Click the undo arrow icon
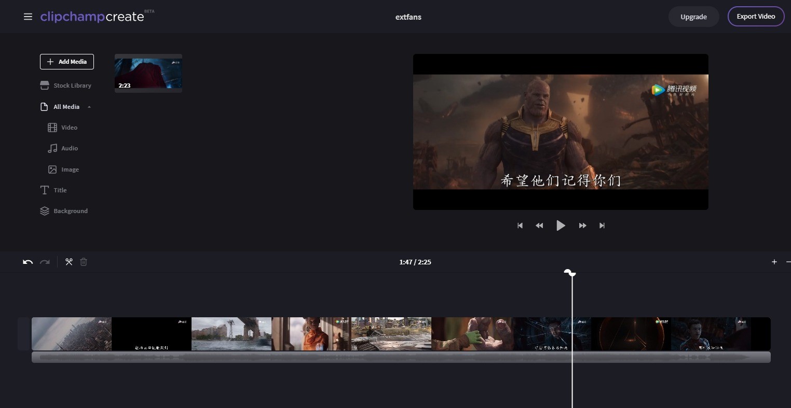 click(x=28, y=262)
